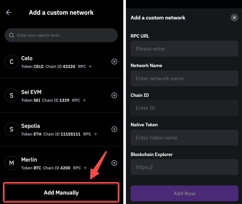The width and height of the screenshot is (242, 204).
Task: Click the RPC URL input field
Action: click(x=184, y=49)
